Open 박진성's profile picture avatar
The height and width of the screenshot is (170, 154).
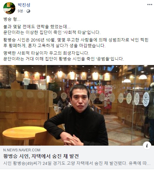coord(9,8)
